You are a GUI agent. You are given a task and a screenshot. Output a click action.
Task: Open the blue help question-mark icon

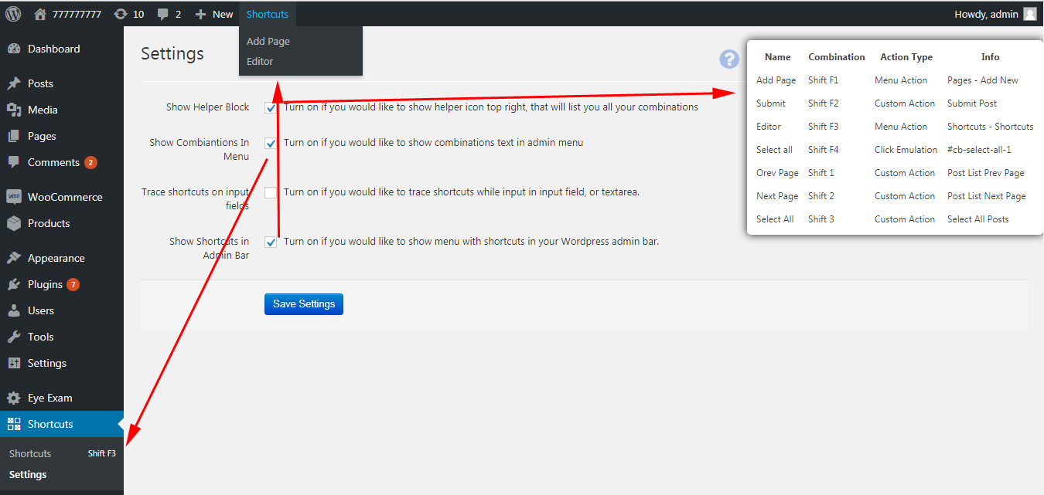tap(728, 59)
